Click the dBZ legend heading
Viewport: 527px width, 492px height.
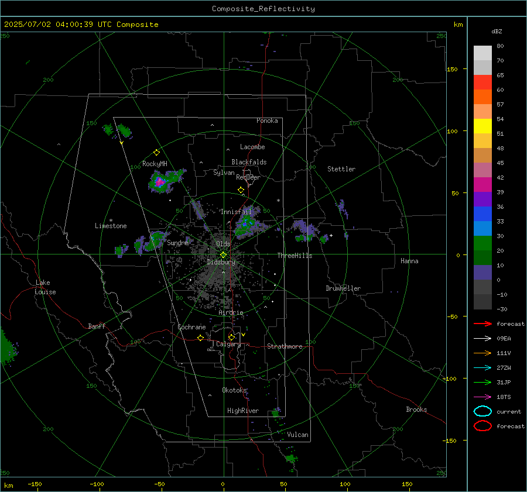click(497, 31)
